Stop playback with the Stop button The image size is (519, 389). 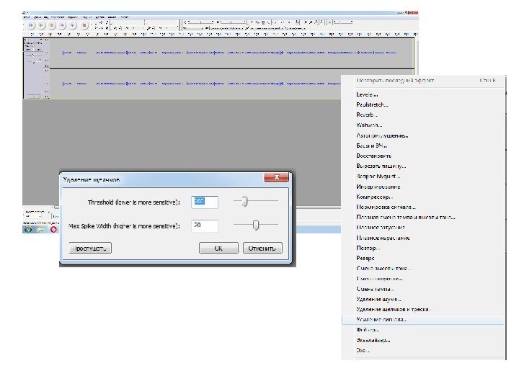[52, 25]
